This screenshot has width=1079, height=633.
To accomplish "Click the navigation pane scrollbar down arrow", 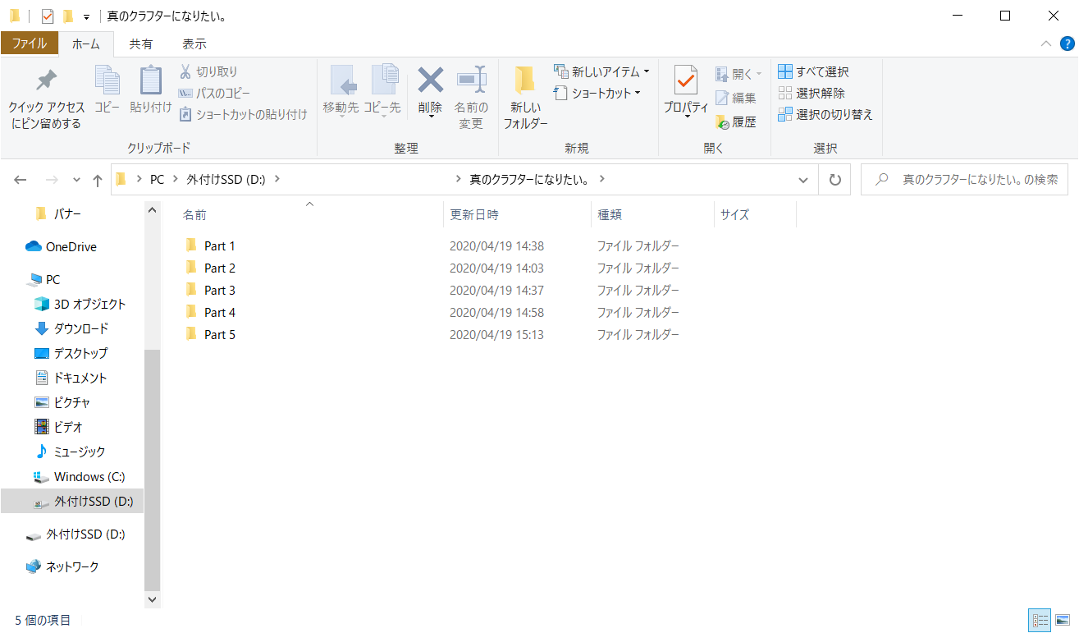I will 152,599.
